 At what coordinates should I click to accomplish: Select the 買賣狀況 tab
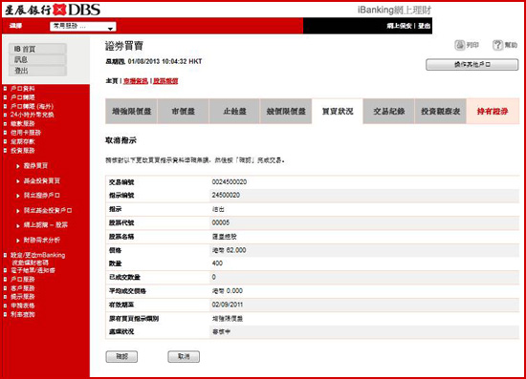(x=338, y=111)
